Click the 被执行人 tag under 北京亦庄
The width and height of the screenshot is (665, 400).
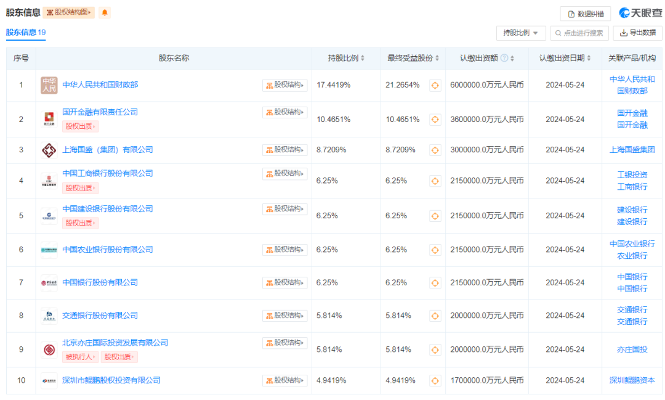tap(80, 357)
